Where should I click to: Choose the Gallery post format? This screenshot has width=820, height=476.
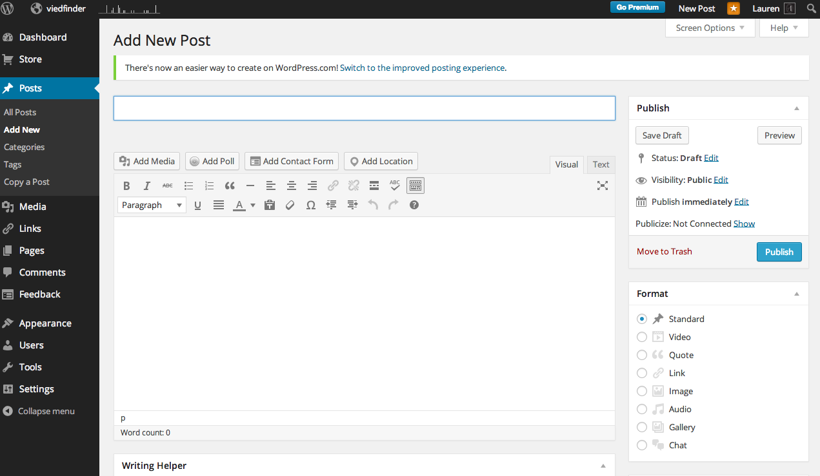point(642,427)
